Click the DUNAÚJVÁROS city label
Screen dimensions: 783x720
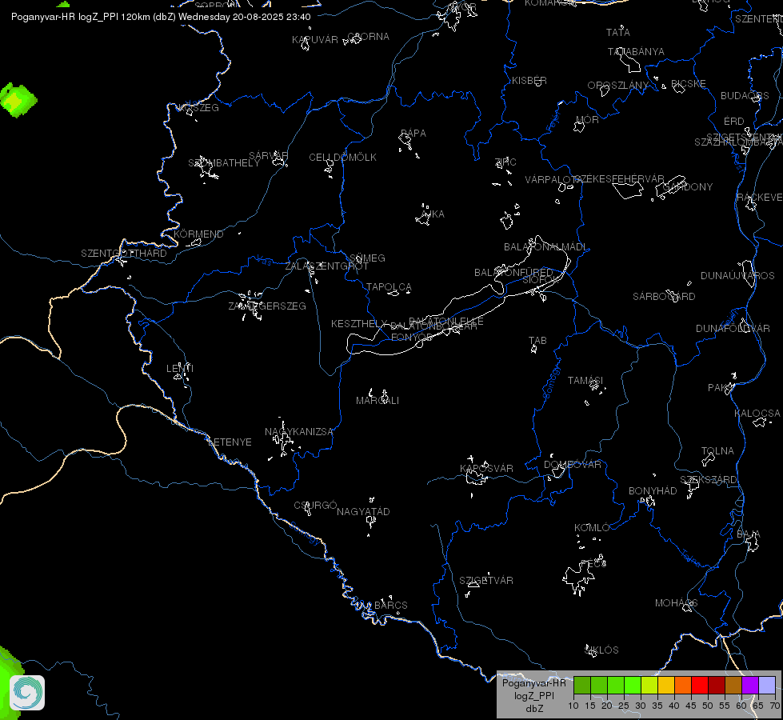tap(737, 275)
